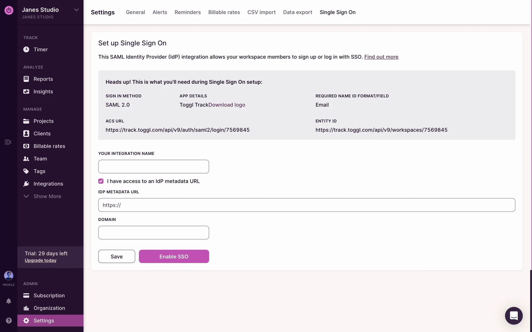Switch to Billable rates tab
Viewport: 532px width, 332px height.
[x=224, y=12]
